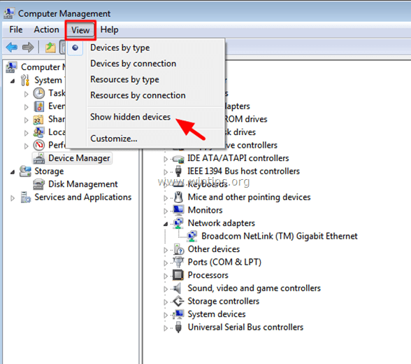Click the Local Users and Groups icon
Screen dimensions: 411x364
pos(39,132)
